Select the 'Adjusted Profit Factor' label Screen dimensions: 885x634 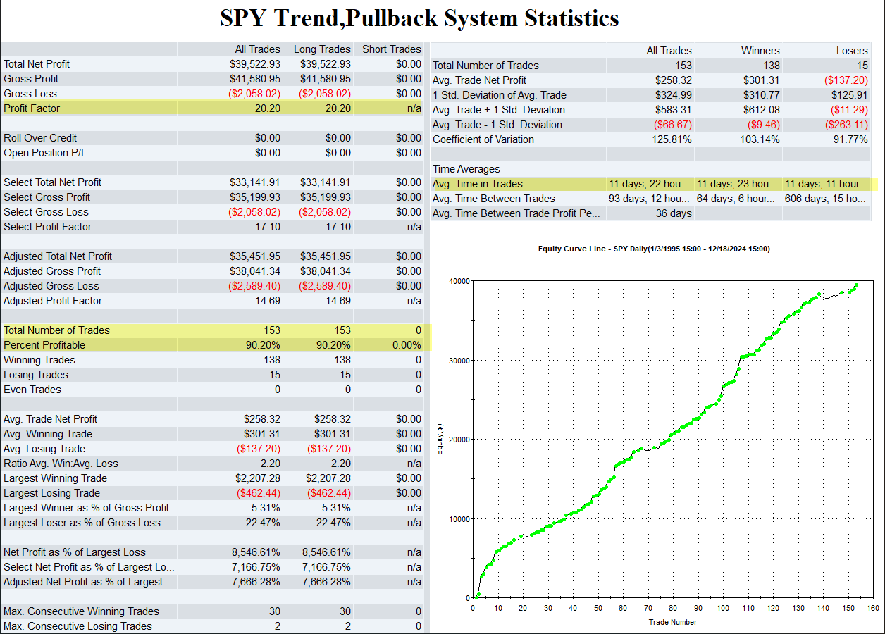click(53, 301)
